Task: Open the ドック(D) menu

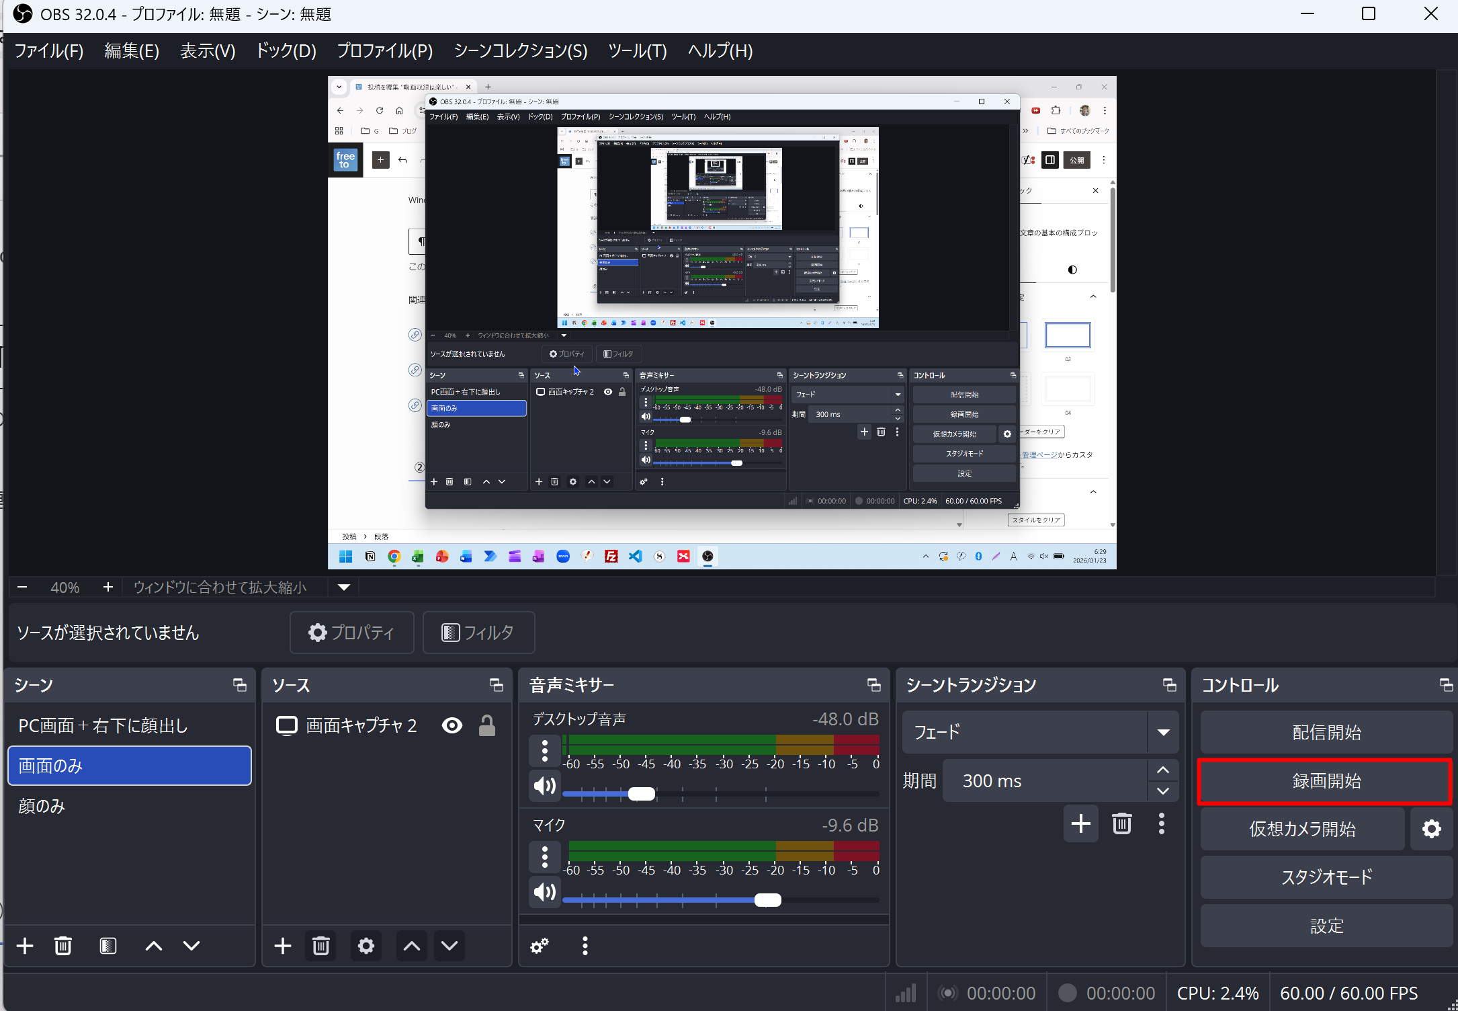Action: coord(286,51)
